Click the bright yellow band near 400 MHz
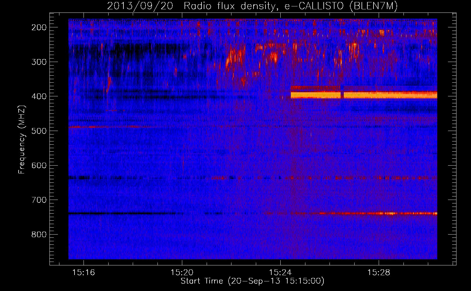Screen dimensions: 471x291 coord(364,95)
